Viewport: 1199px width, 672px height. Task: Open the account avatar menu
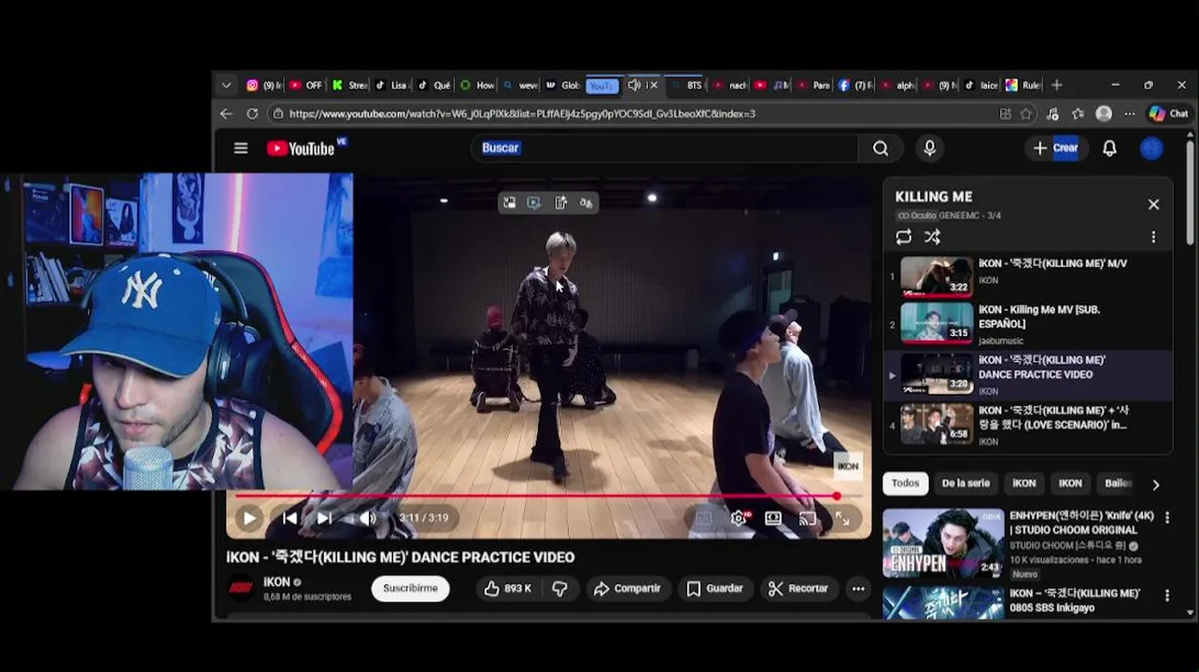1152,148
